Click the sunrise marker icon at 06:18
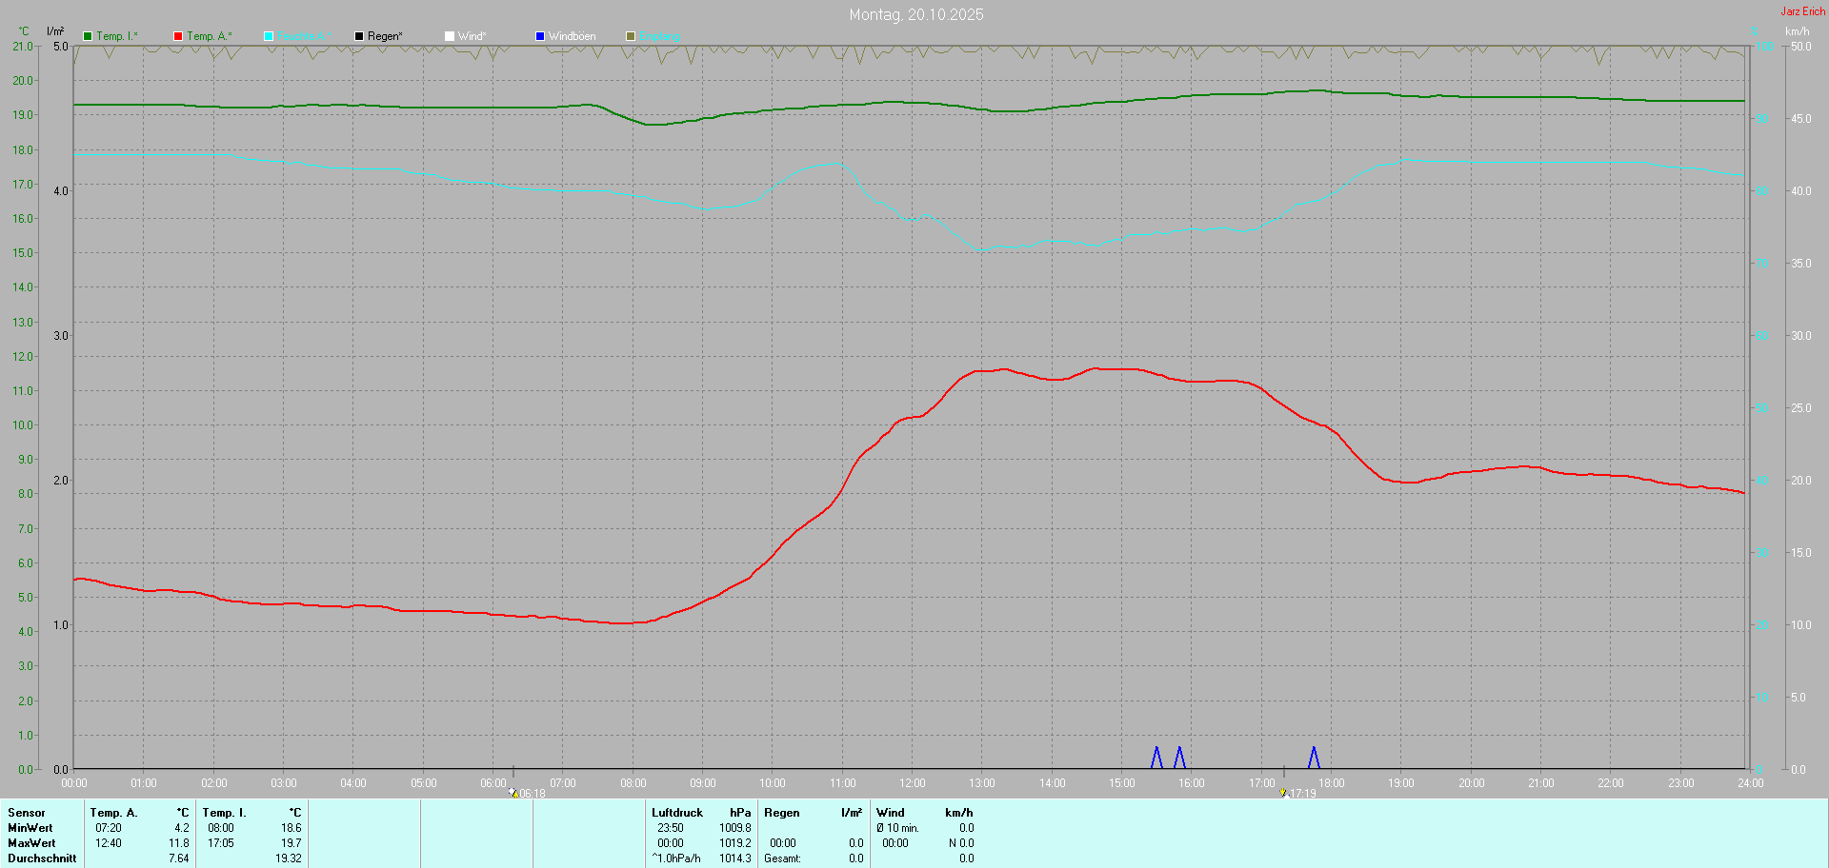 coord(513,792)
